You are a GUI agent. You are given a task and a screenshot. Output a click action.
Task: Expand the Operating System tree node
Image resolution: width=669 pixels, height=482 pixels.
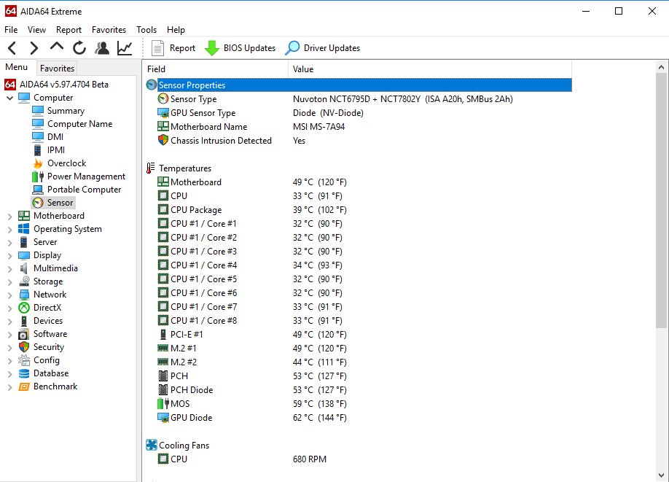click(x=10, y=229)
